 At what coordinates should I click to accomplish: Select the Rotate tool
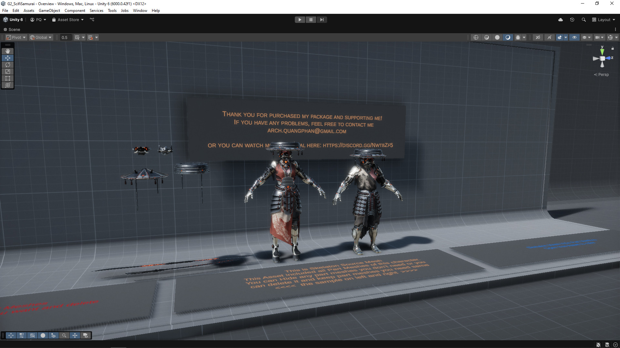8,65
